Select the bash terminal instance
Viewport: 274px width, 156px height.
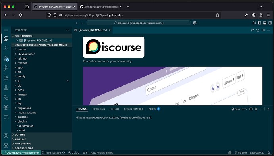(x=235, y=109)
